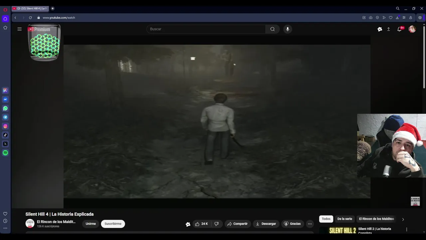426x240 pixels.
Task: Open Aria AI in sidebar
Action: (x=5, y=90)
